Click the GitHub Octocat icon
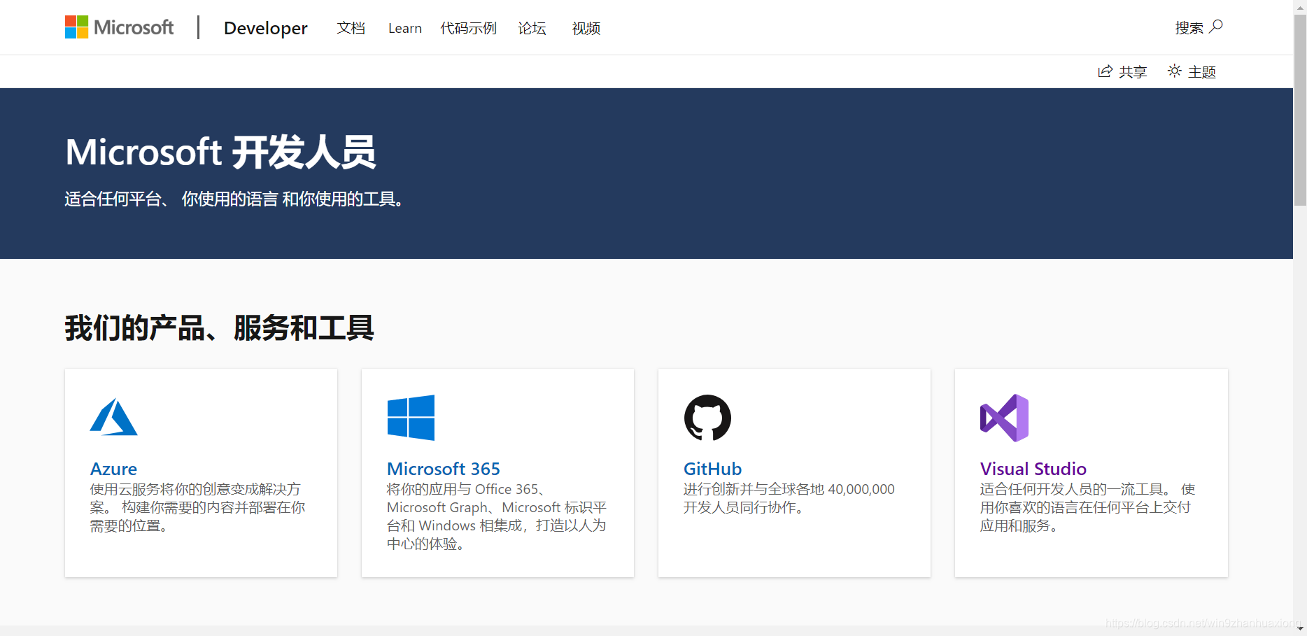Viewport: 1307px width, 636px height. tap(707, 418)
